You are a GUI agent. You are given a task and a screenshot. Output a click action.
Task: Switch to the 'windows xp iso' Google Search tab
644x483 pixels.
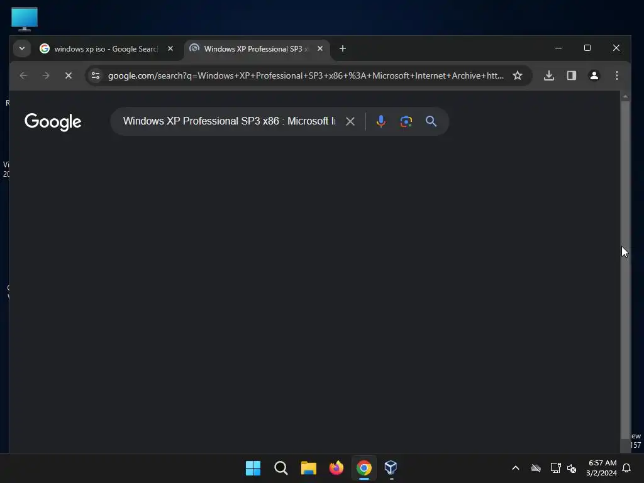click(x=107, y=49)
